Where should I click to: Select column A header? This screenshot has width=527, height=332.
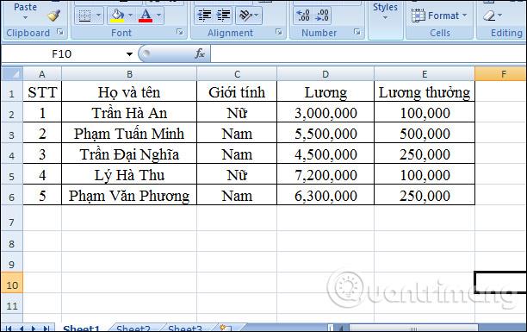(x=42, y=74)
